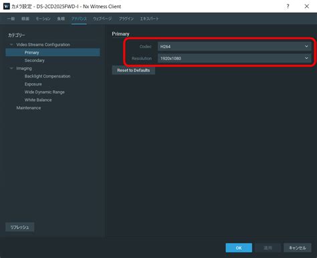Open the エキスパート (Expert) tab

click(x=149, y=19)
